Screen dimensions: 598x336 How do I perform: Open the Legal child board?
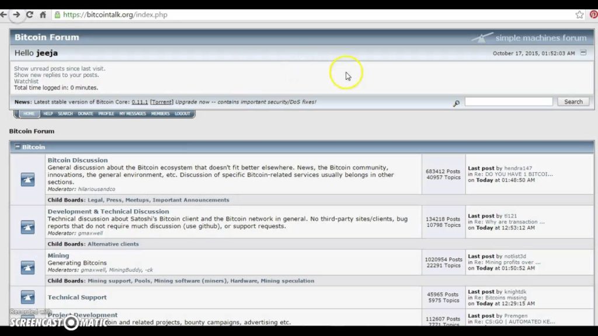coord(95,200)
